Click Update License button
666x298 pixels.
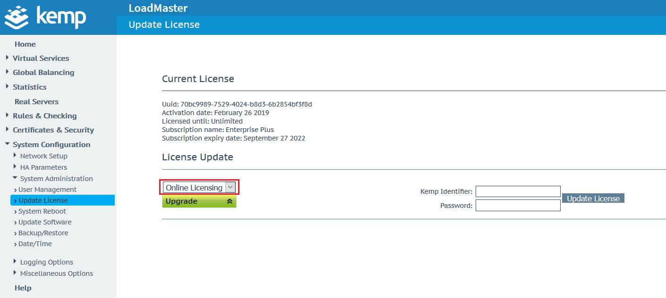pos(593,199)
